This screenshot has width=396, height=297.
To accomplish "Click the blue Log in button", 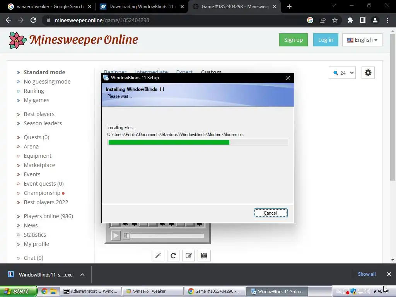I will 326,40.
